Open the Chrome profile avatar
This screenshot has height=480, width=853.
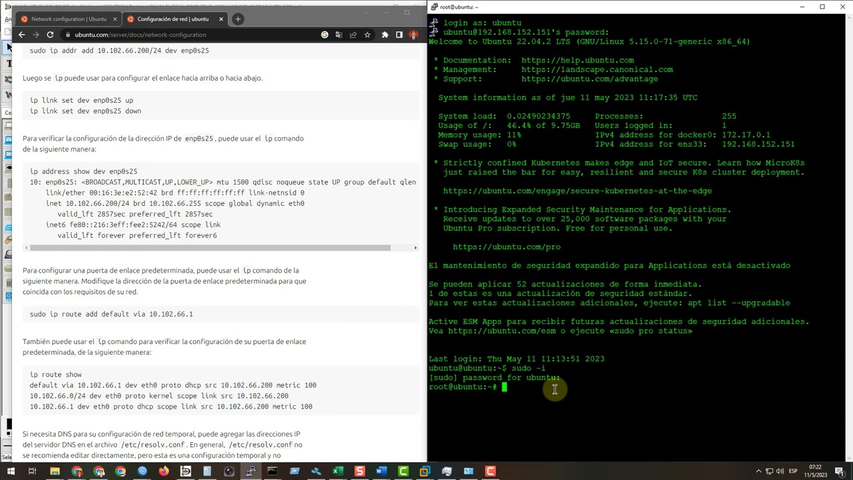coord(413,35)
